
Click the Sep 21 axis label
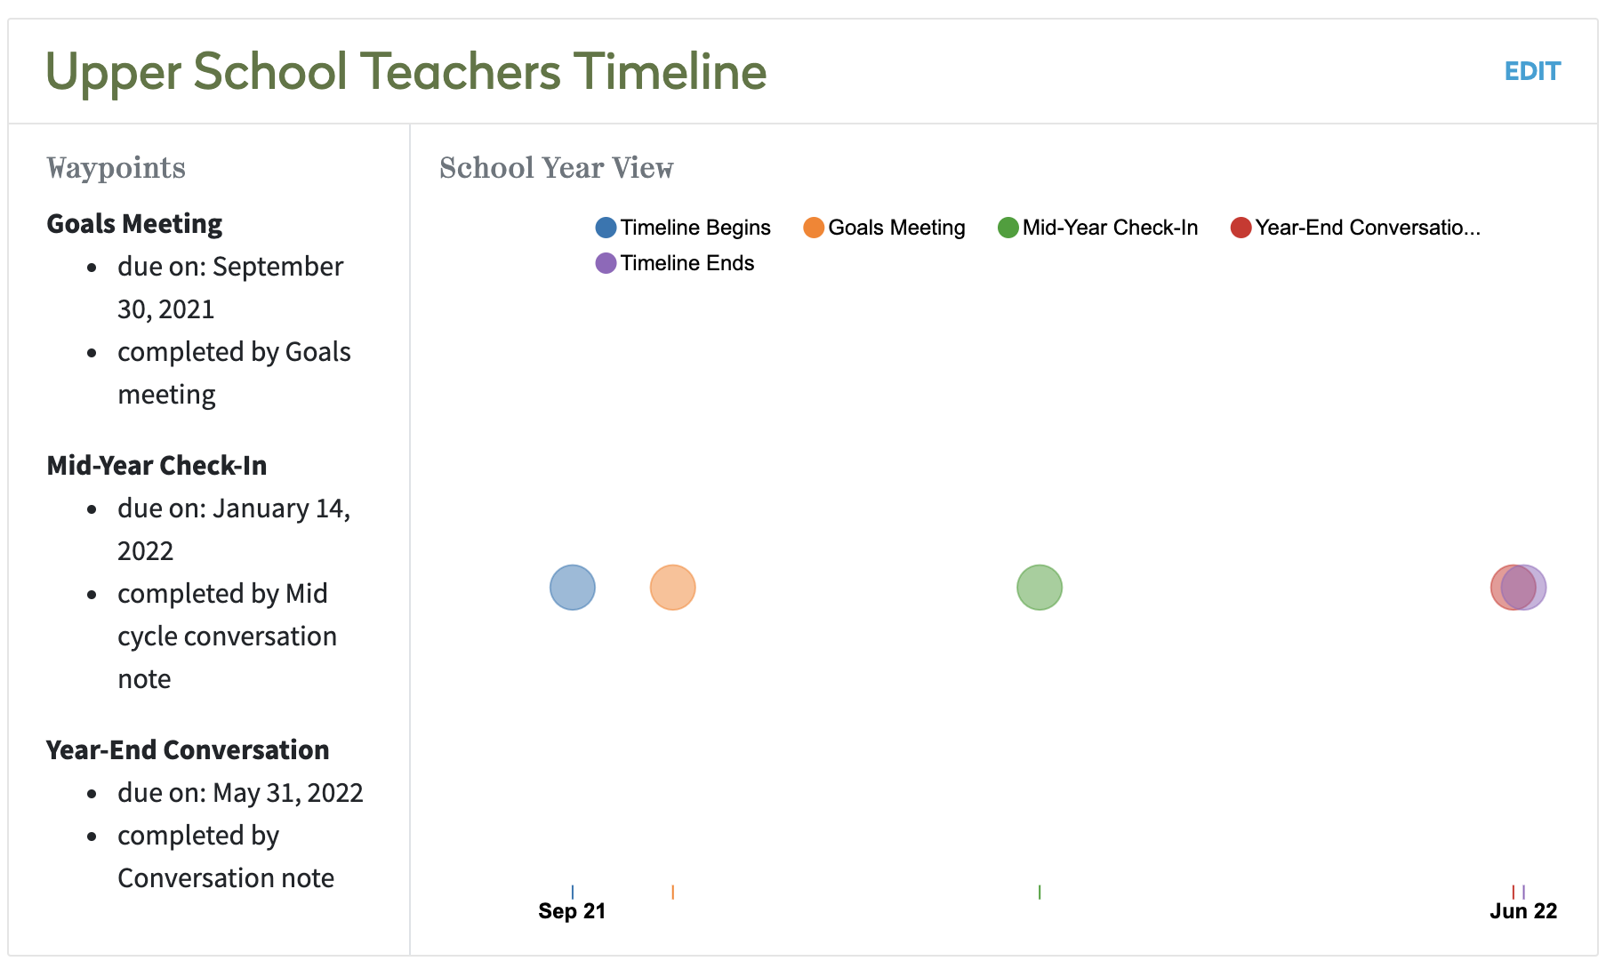pyautogui.click(x=572, y=911)
